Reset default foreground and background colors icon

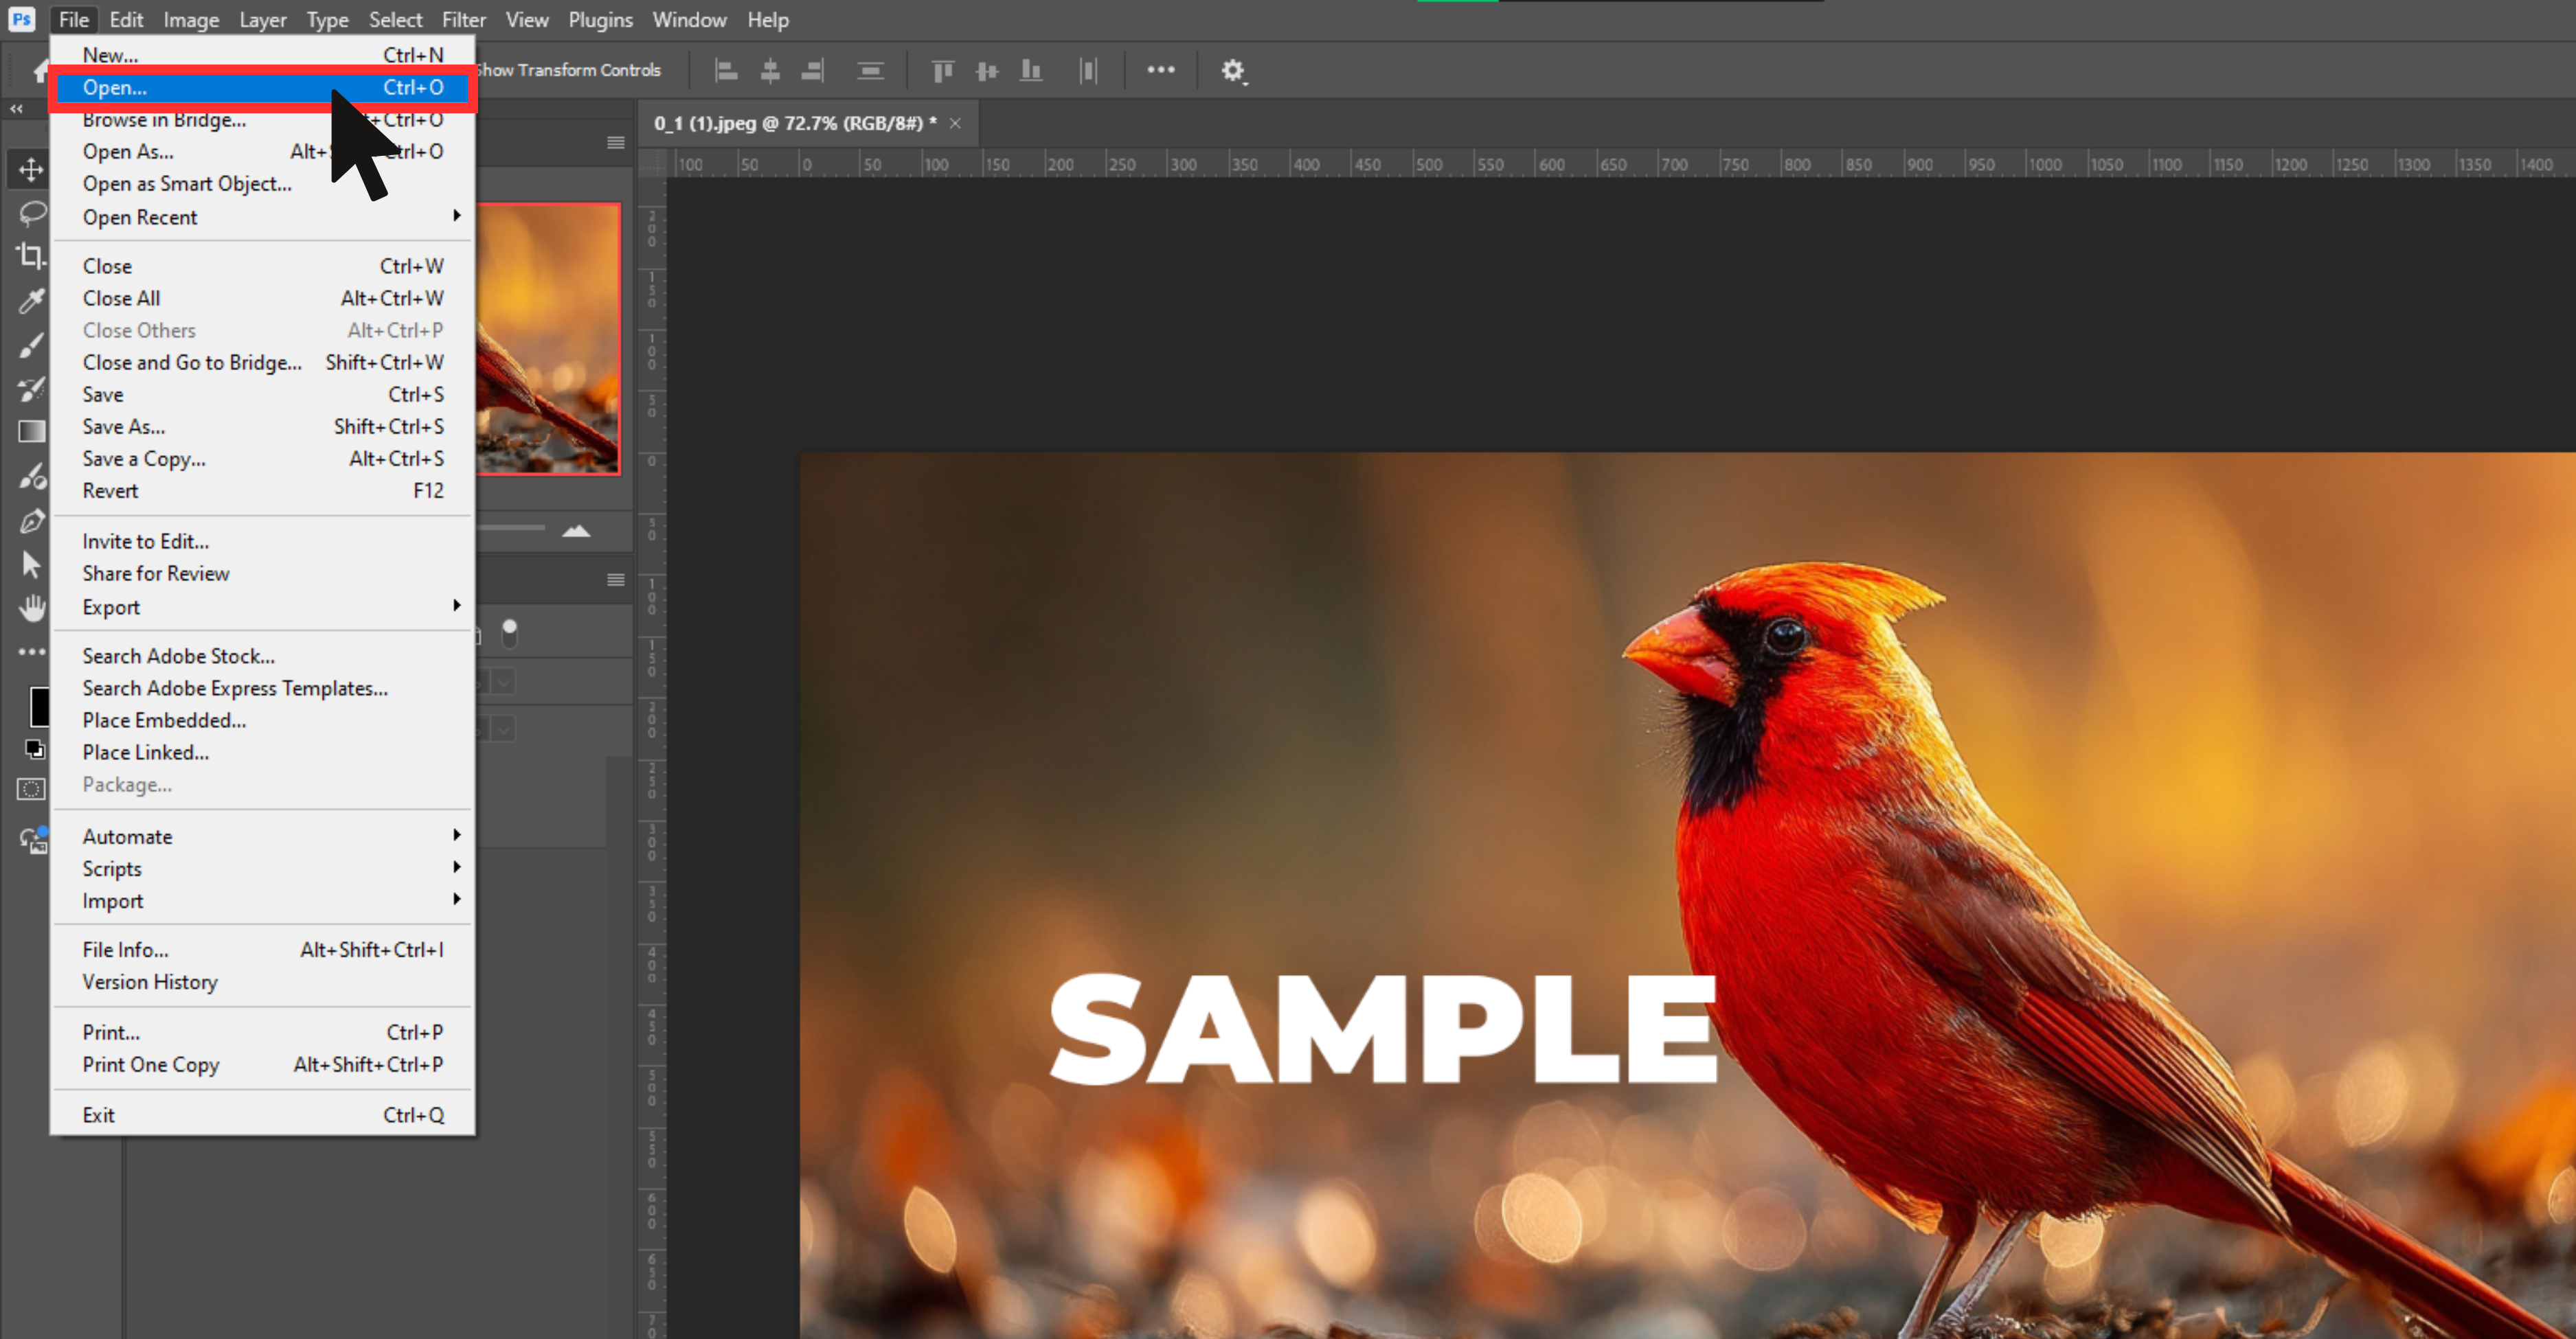click(34, 748)
